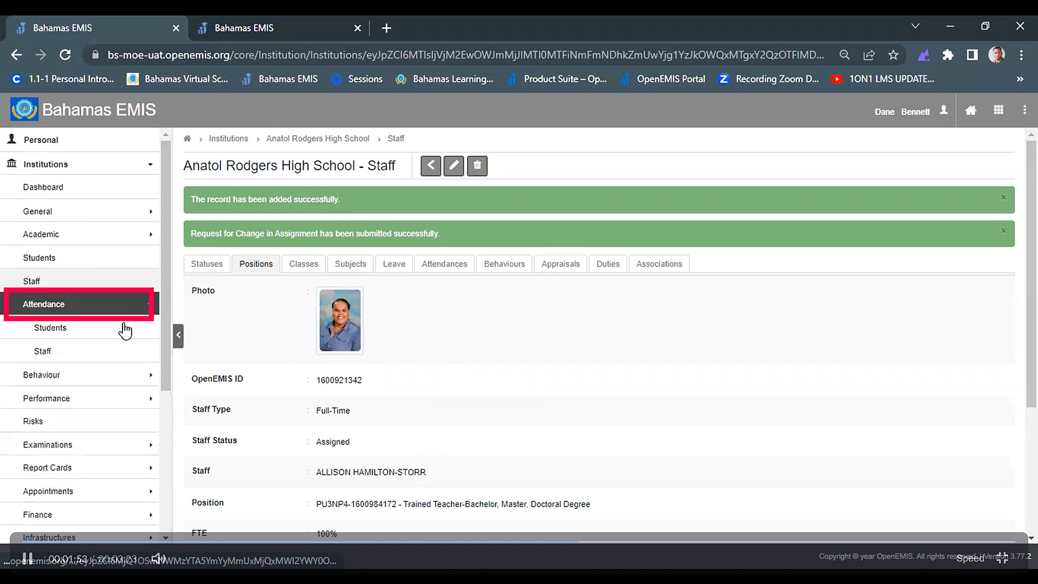Switch to the Appraisals tab
This screenshot has height=584, width=1038.
[561, 264]
